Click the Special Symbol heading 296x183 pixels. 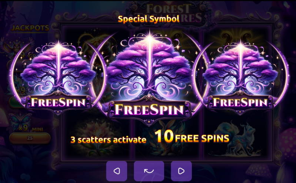click(149, 19)
